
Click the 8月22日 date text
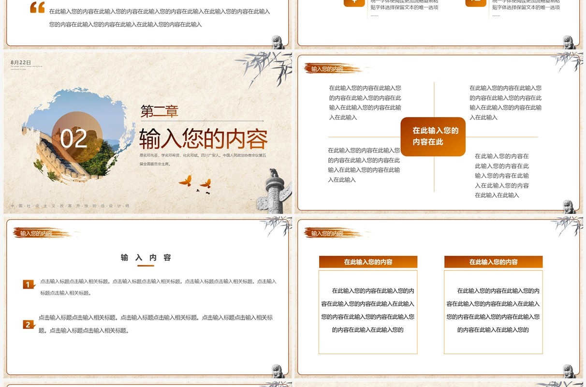point(21,62)
